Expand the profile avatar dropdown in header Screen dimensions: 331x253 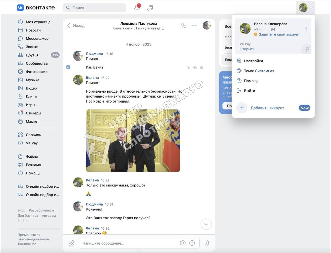pyautogui.click(x=305, y=8)
